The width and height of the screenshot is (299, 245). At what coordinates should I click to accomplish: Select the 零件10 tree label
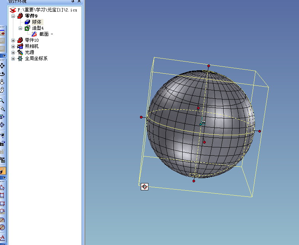coord(32,40)
